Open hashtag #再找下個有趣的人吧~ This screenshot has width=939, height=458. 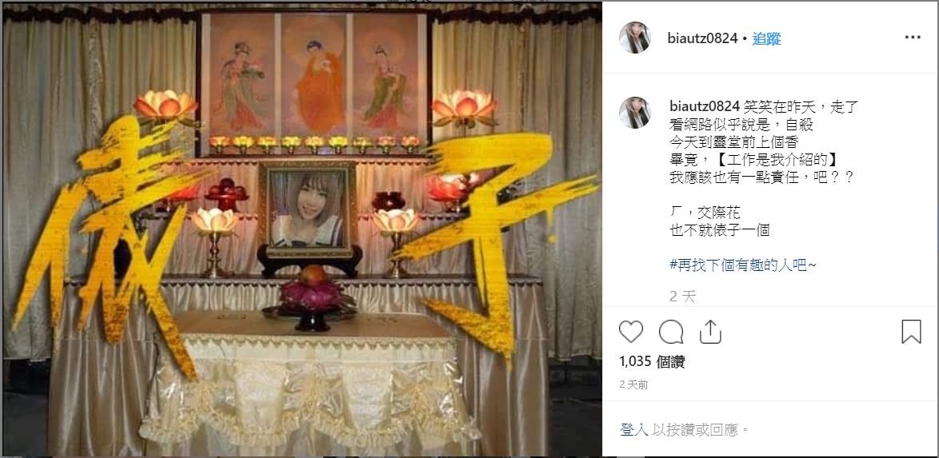point(742,265)
